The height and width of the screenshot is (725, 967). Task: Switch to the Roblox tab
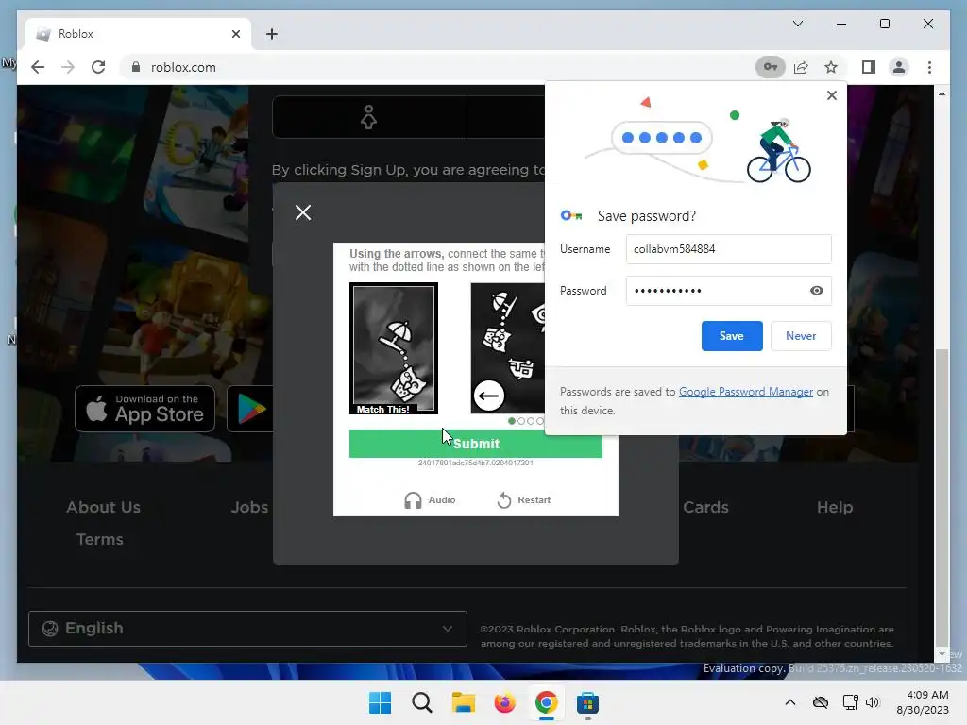138,34
